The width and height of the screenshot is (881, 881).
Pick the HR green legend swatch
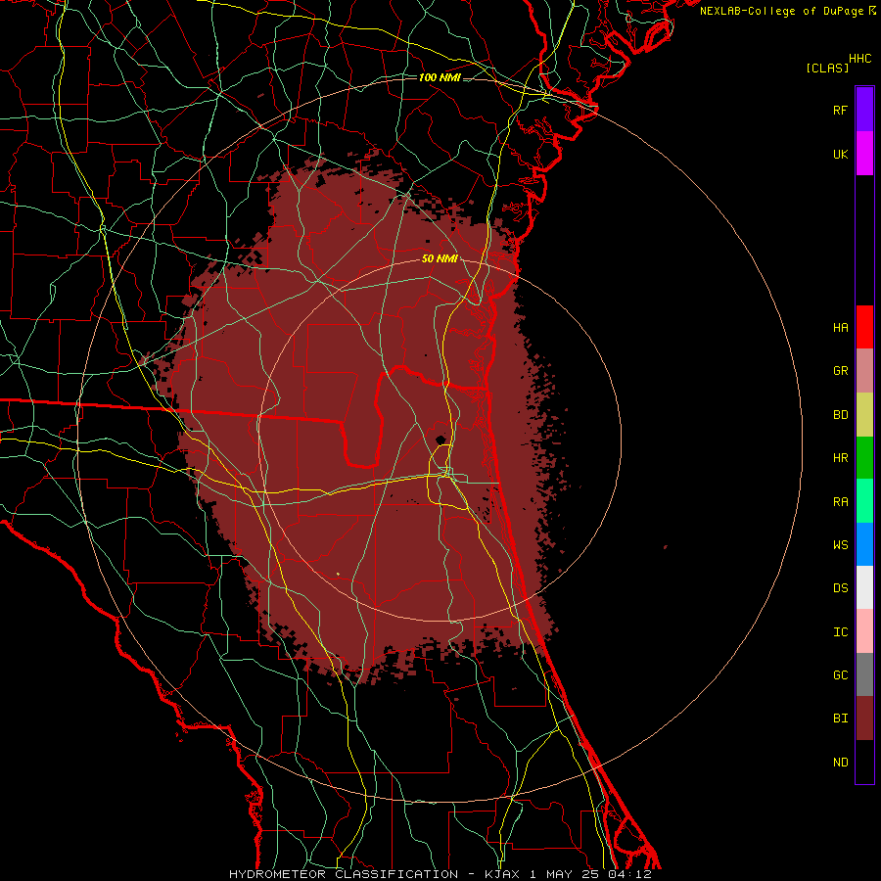coord(864,457)
